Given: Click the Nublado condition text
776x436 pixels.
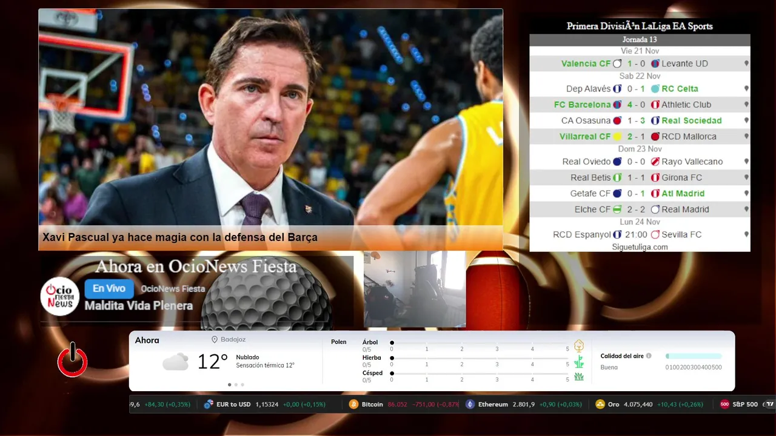Looking at the screenshot, I should pyautogui.click(x=248, y=357).
